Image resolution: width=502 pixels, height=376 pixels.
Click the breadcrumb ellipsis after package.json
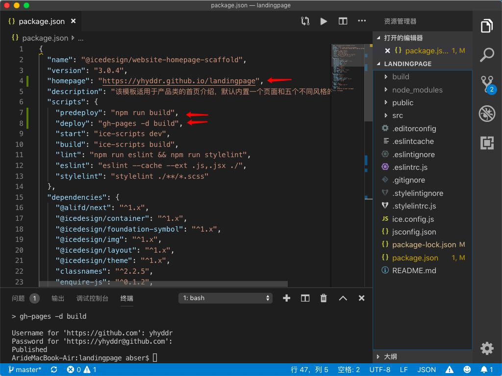click(81, 39)
